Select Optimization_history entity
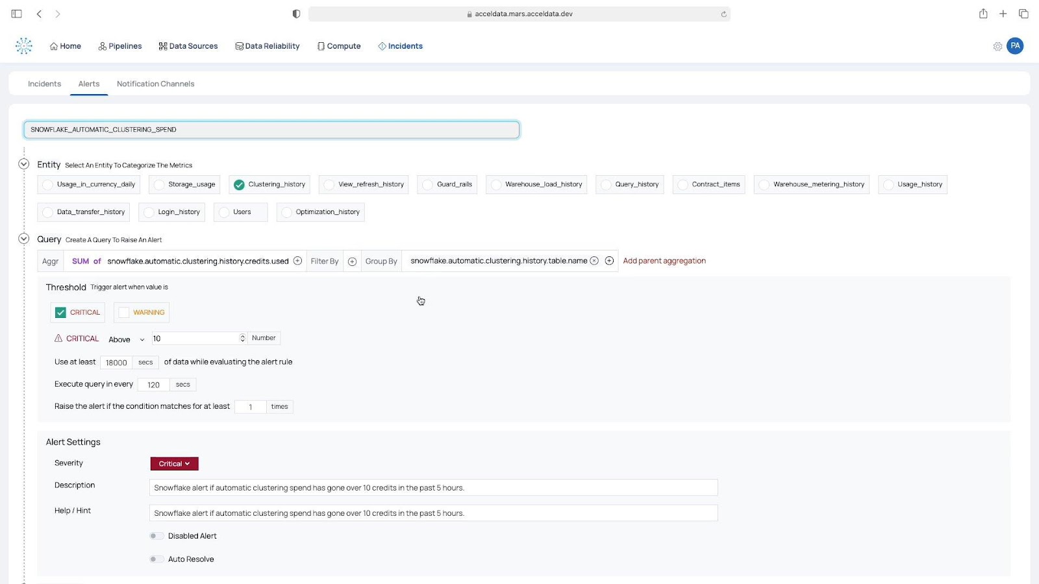The image size is (1039, 584). pos(320,212)
